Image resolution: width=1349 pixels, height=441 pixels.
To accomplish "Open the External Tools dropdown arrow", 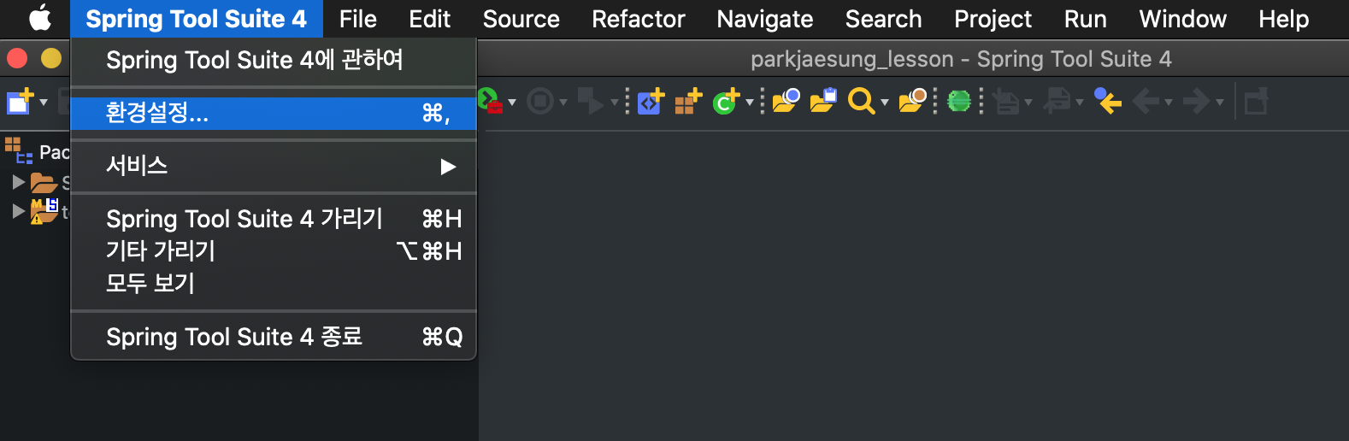I will point(512,103).
